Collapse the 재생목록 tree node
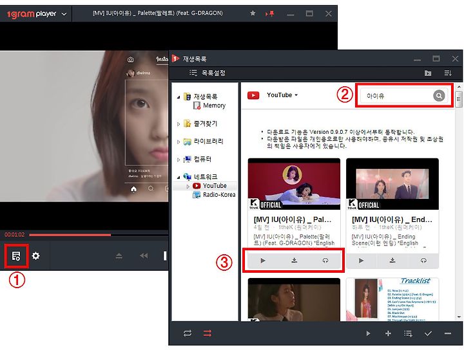Viewport: 464px width, 350px height. (x=179, y=97)
